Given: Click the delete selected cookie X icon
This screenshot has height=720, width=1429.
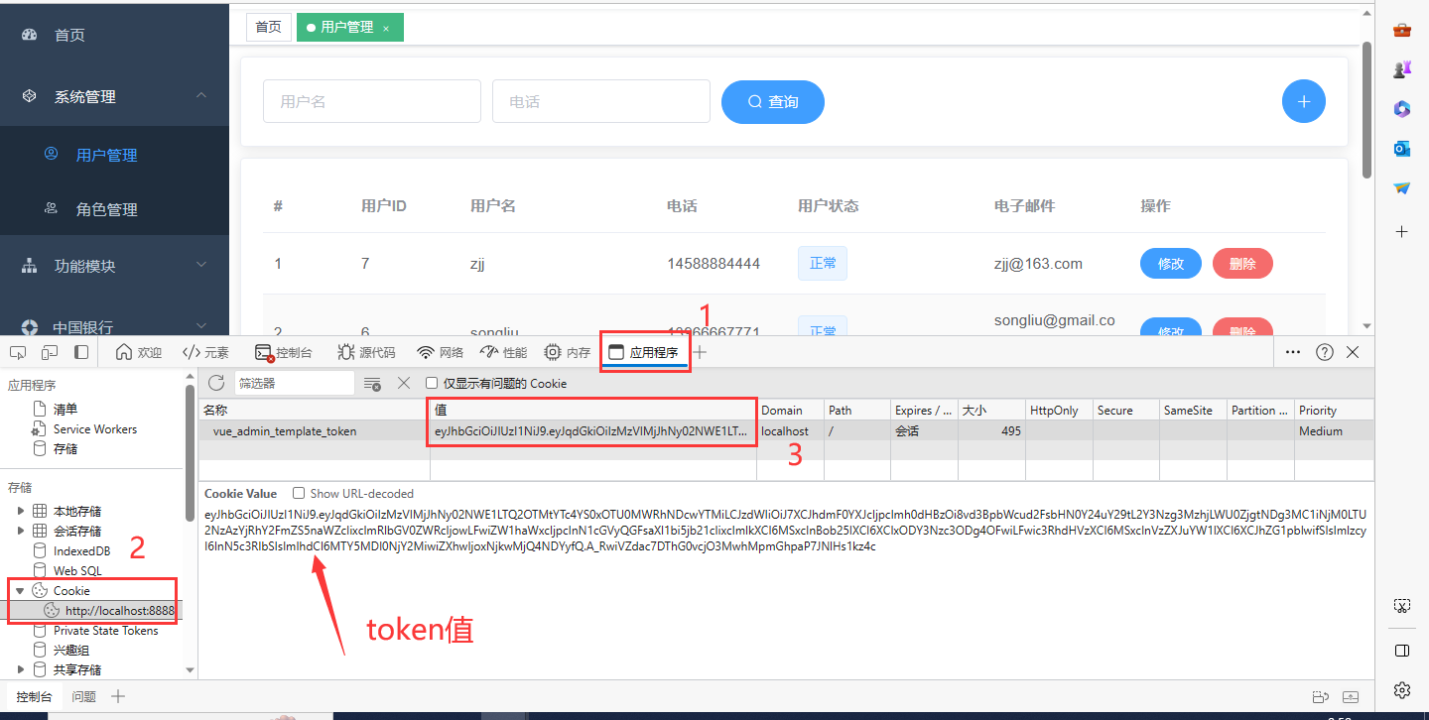Looking at the screenshot, I should 404,383.
